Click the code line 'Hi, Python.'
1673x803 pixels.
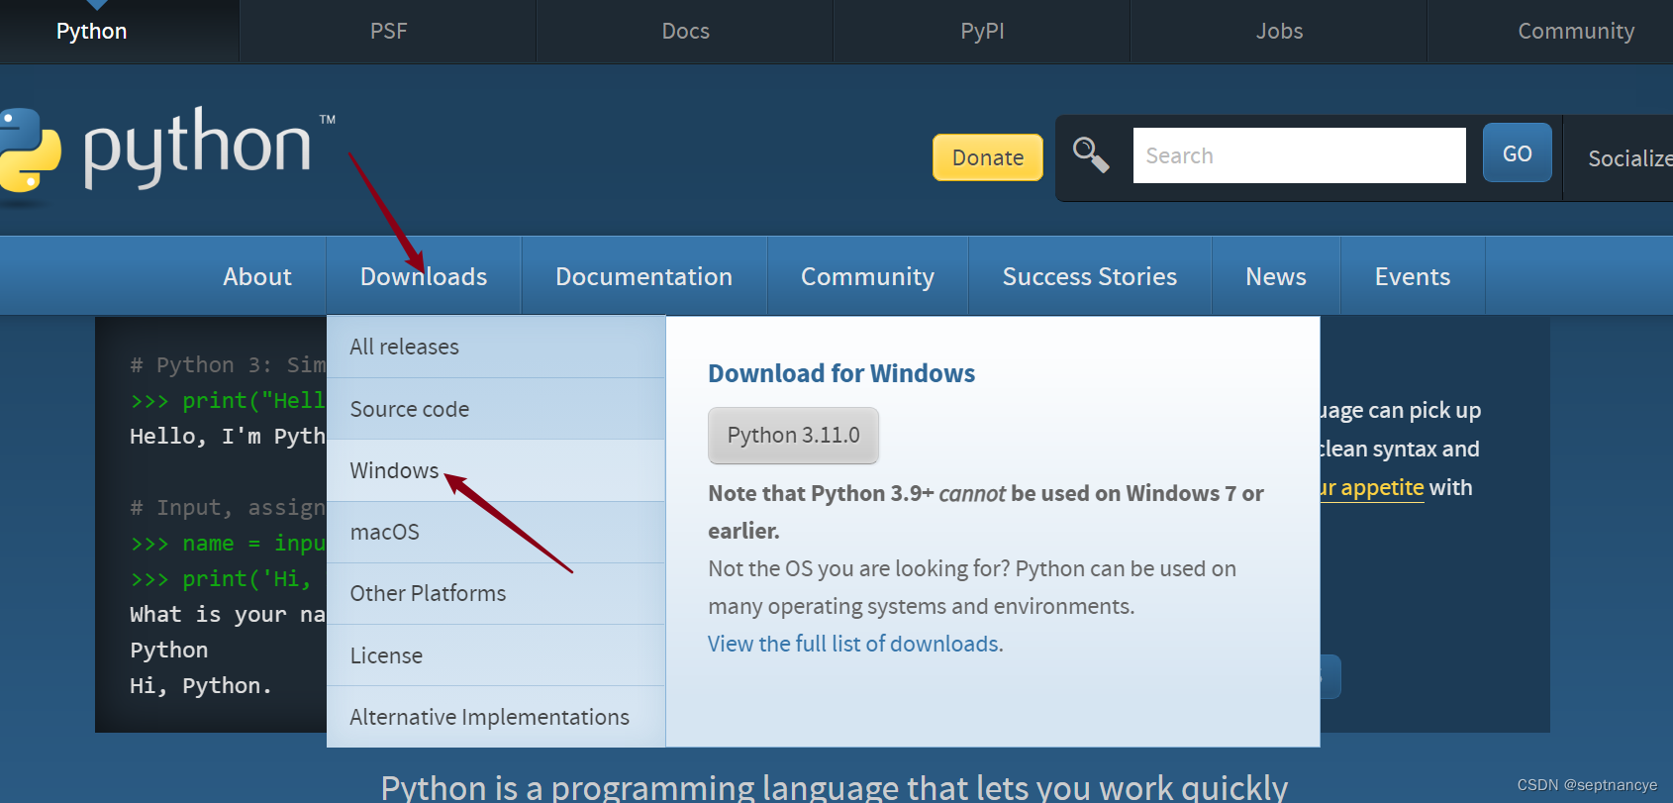tap(201, 685)
